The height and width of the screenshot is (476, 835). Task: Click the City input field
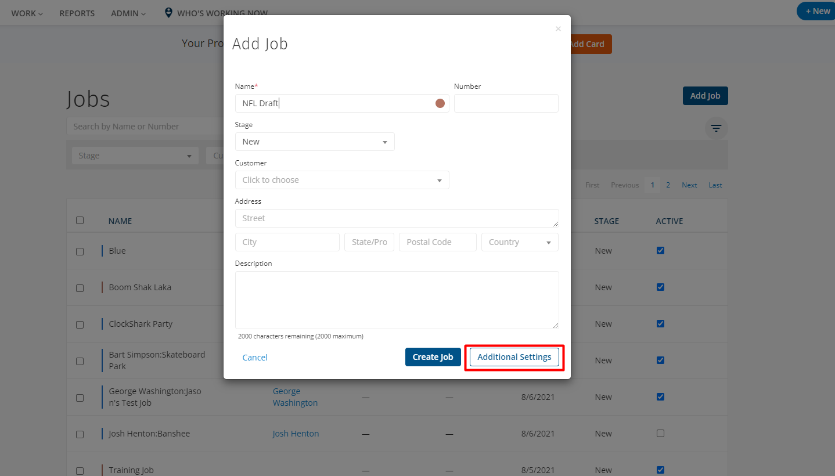(287, 242)
